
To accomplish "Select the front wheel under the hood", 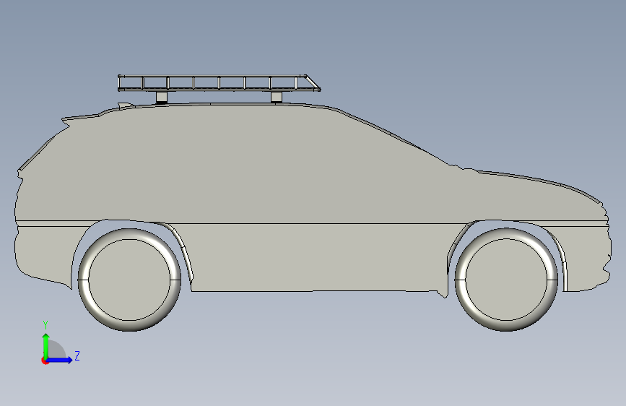I will tap(506, 280).
